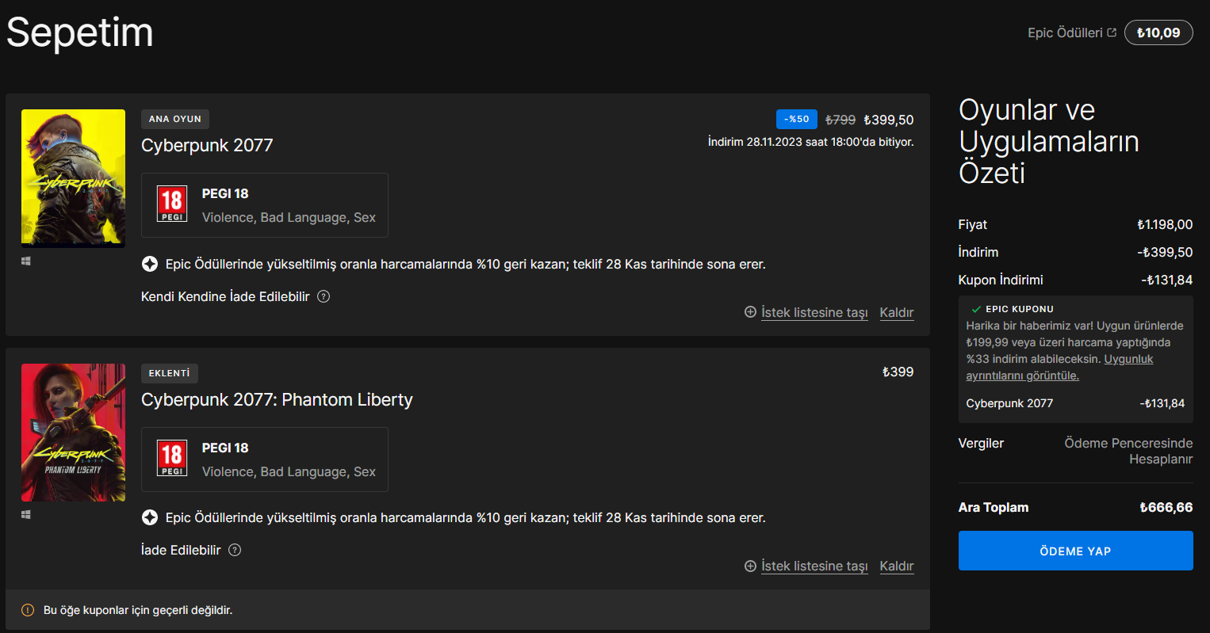
Task: Click the Sepetim page heading
Action: pos(79,32)
